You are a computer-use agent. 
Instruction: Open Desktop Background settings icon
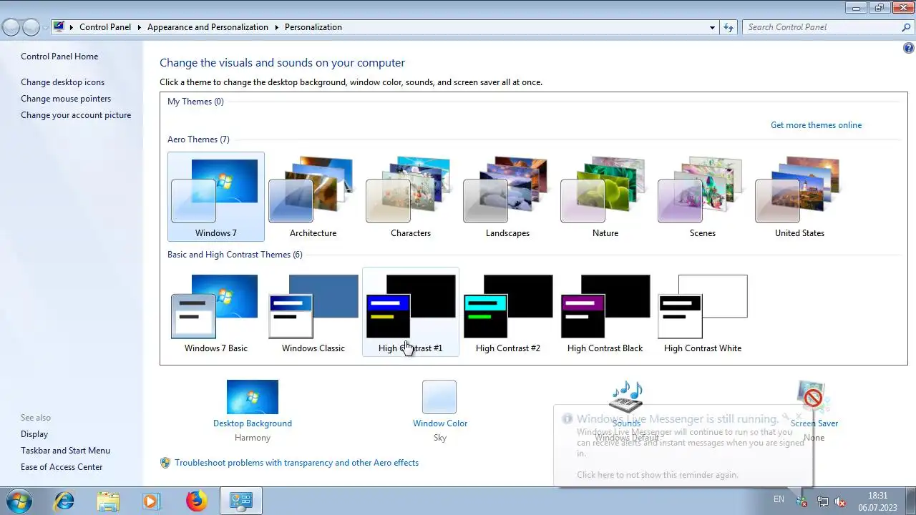[x=253, y=397]
